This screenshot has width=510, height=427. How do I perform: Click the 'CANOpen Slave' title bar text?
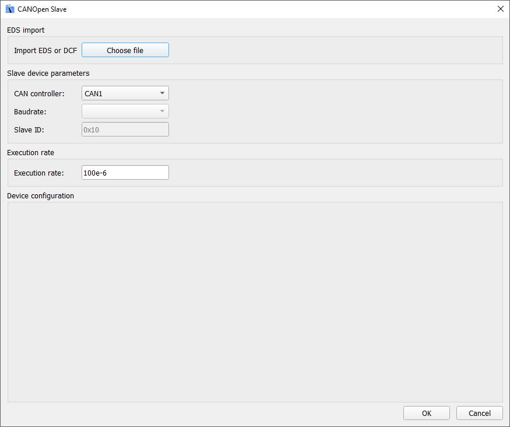(42, 9)
